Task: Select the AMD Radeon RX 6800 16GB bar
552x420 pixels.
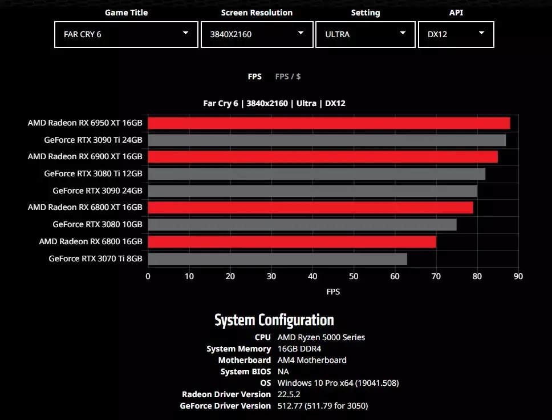Action: pos(292,242)
